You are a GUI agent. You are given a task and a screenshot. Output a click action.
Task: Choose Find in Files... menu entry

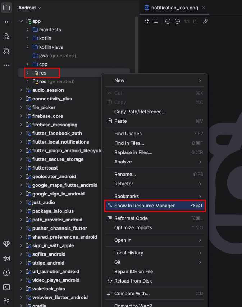click(155, 143)
